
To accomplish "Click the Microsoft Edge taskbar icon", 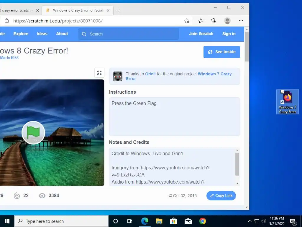I will tap(145, 221).
